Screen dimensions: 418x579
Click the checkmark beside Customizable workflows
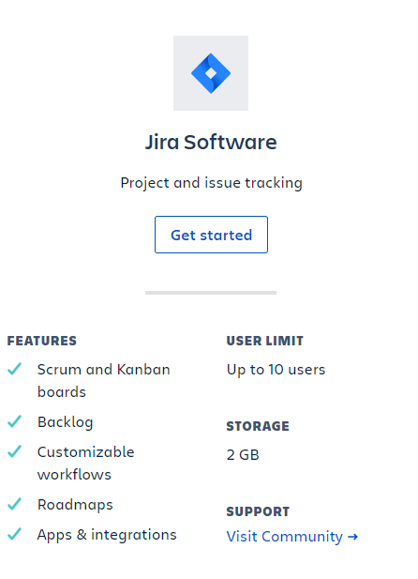tap(14, 451)
